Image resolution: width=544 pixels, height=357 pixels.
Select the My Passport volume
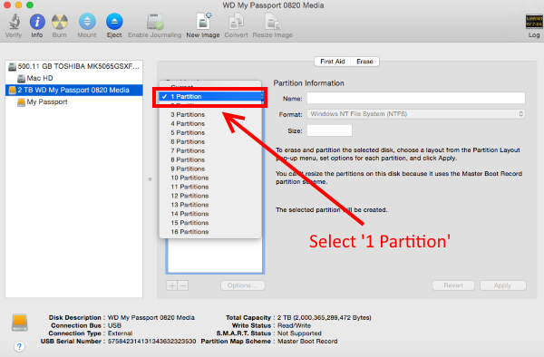click(74, 101)
